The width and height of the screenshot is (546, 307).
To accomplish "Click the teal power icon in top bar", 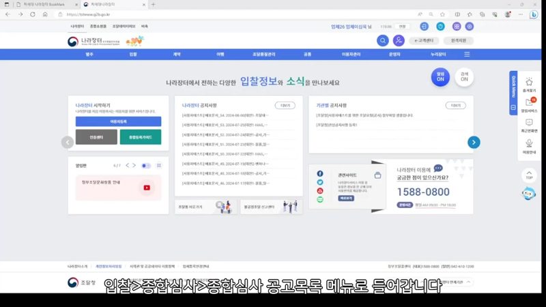I will click(x=440, y=27).
